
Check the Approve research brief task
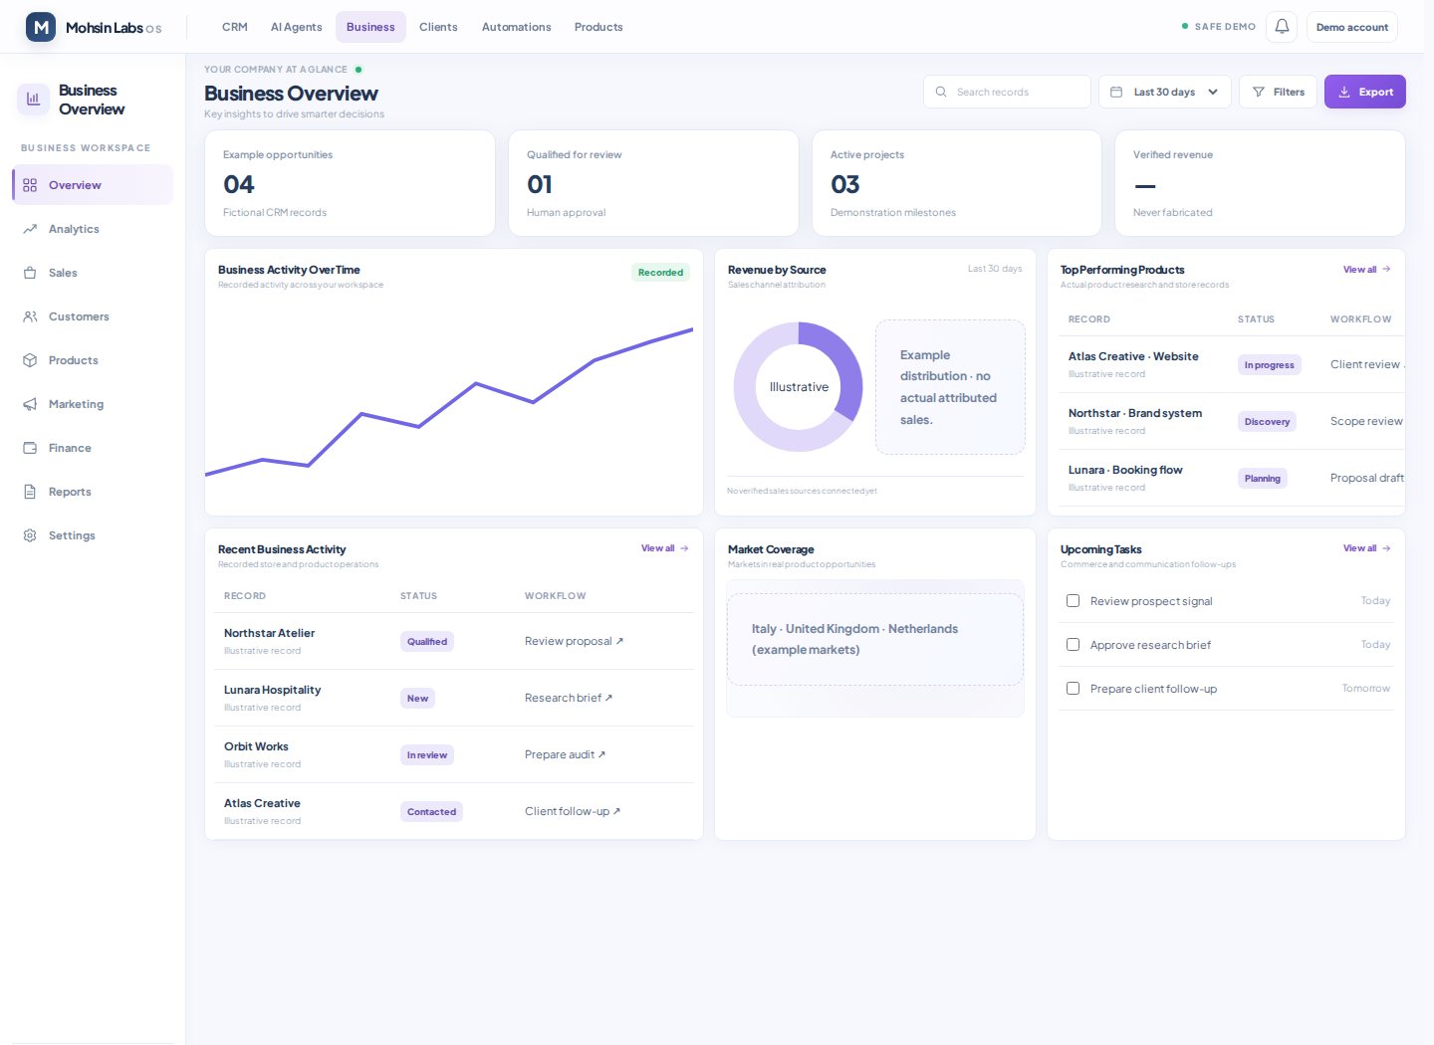pyautogui.click(x=1073, y=645)
